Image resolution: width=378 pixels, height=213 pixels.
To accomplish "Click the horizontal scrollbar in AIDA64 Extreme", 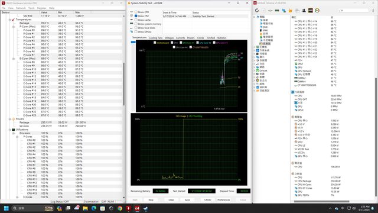I will (321, 201).
